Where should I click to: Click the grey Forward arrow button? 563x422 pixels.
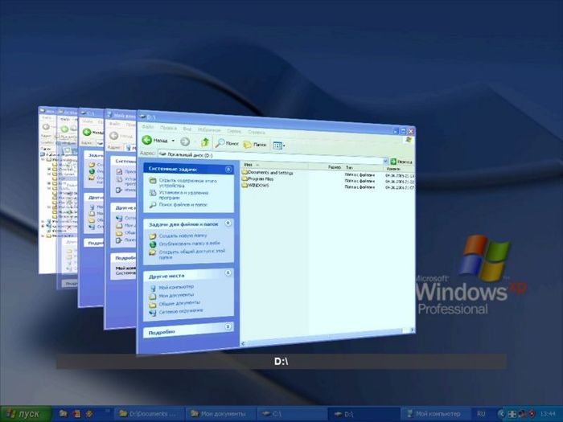tap(185, 141)
